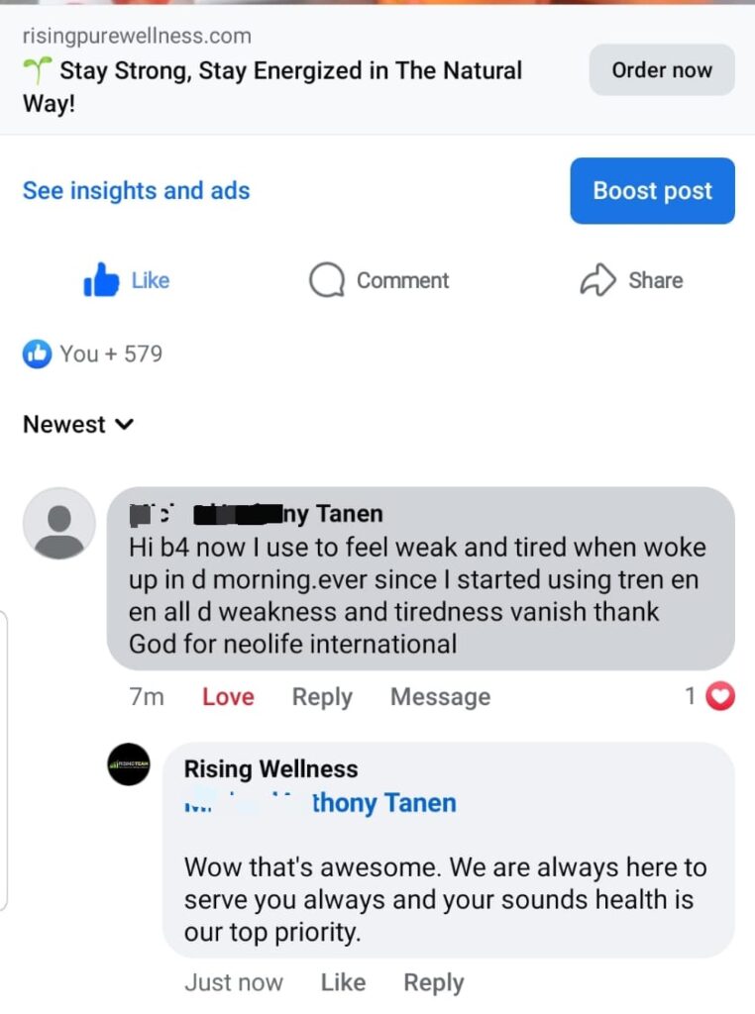This screenshot has width=755, height=1014.
Task: Click the Boost post button
Action: point(652,191)
